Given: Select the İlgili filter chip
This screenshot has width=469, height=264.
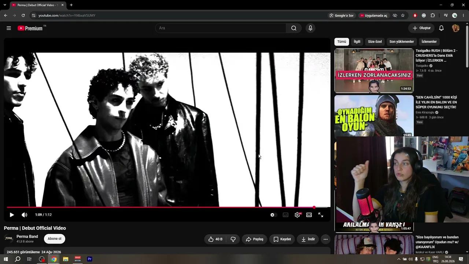Looking at the screenshot, I should pos(357,42).
